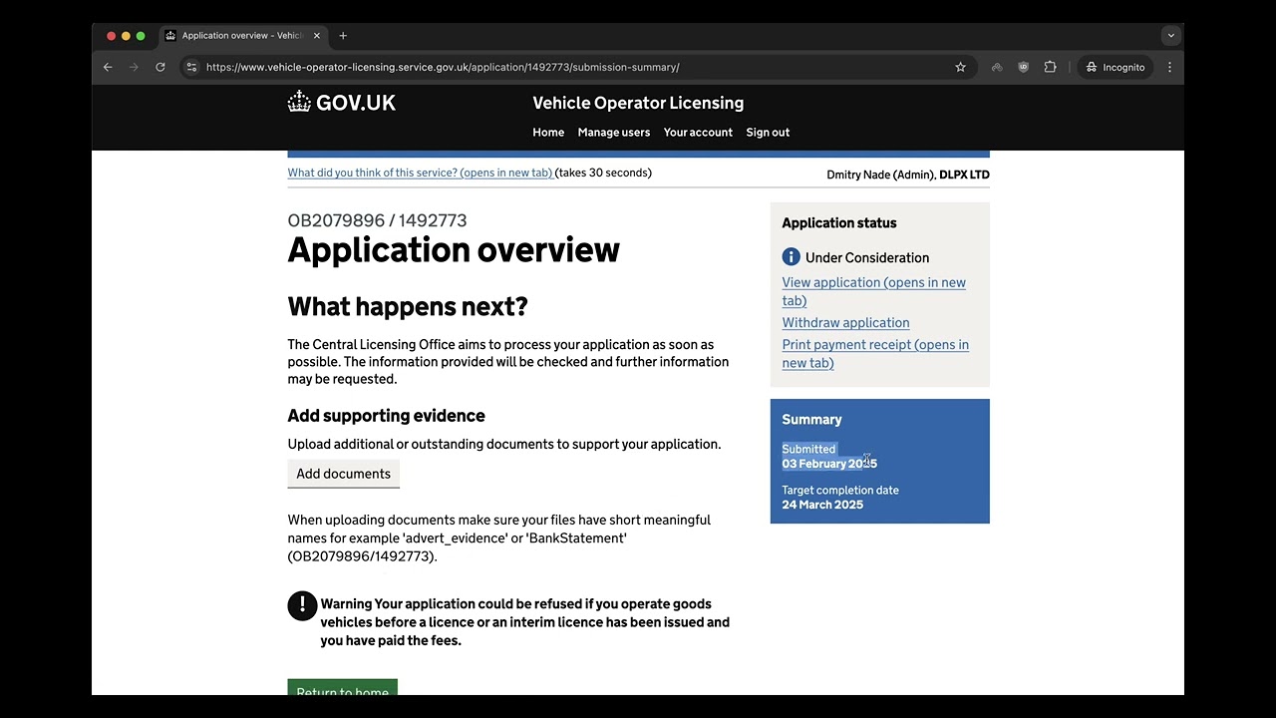Click the Under Consideration info icon

(792, 257)
